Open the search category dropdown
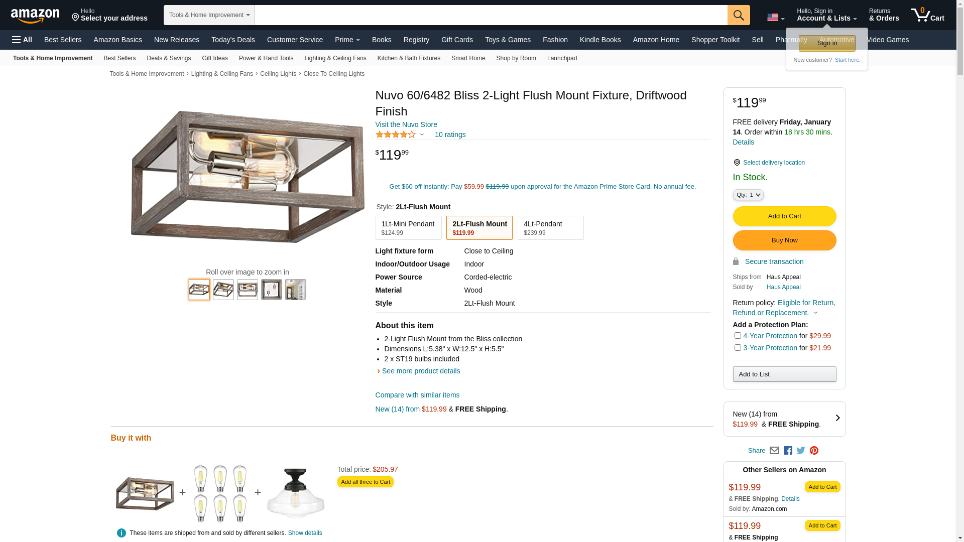Image resolution: width=964 pixels, height=542 pixels. click(209, 15)
